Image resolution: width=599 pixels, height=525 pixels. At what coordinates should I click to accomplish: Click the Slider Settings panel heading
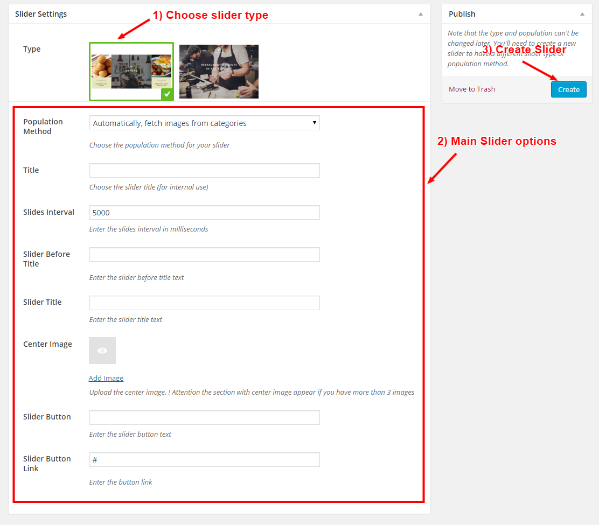point(41,14)
